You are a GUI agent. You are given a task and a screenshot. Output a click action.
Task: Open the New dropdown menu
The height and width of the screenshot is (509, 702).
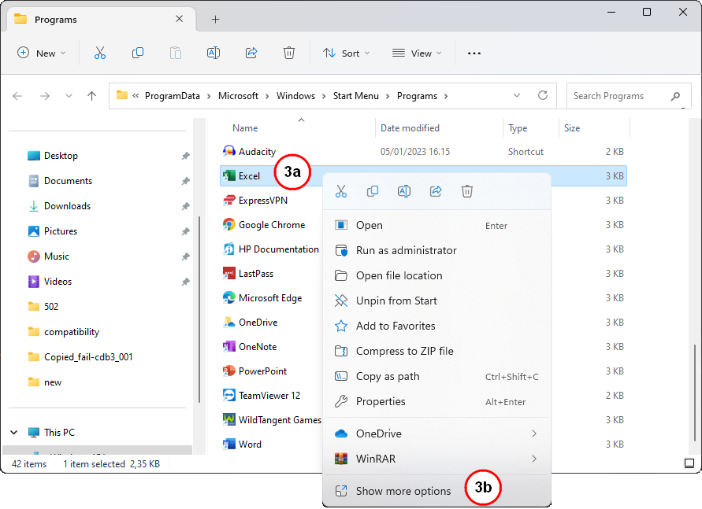(41, 53)
